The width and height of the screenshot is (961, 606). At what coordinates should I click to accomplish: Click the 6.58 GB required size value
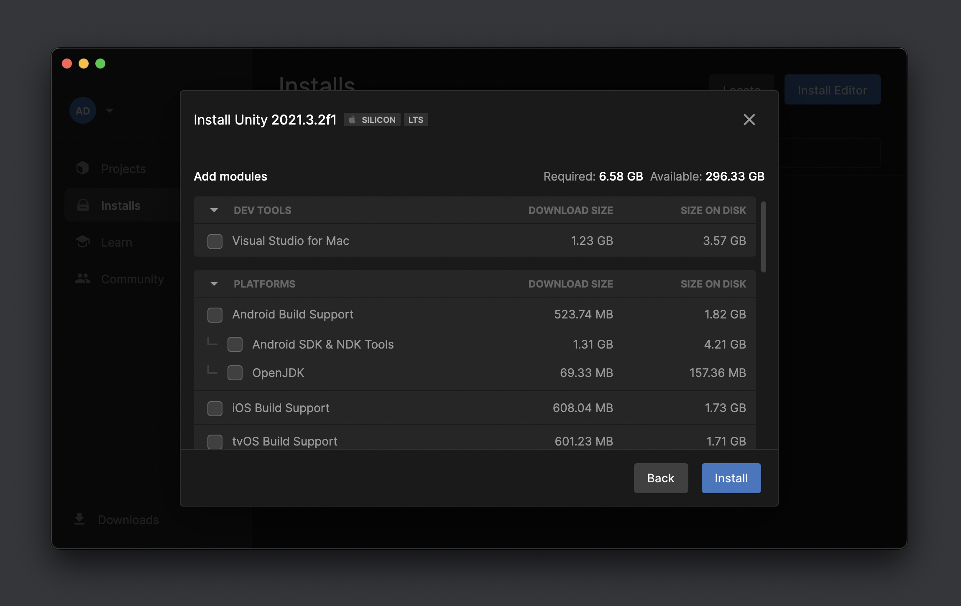coord(621,176)
